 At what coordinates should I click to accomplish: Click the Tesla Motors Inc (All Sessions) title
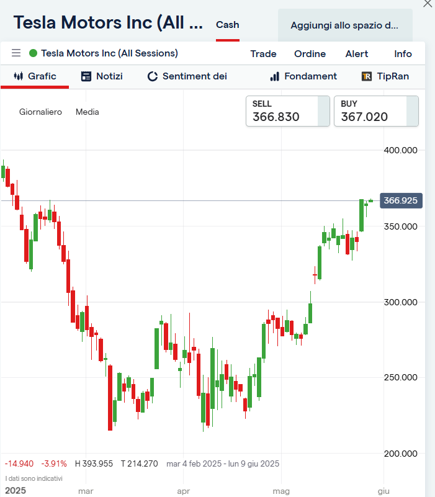(x=109, y=53)
